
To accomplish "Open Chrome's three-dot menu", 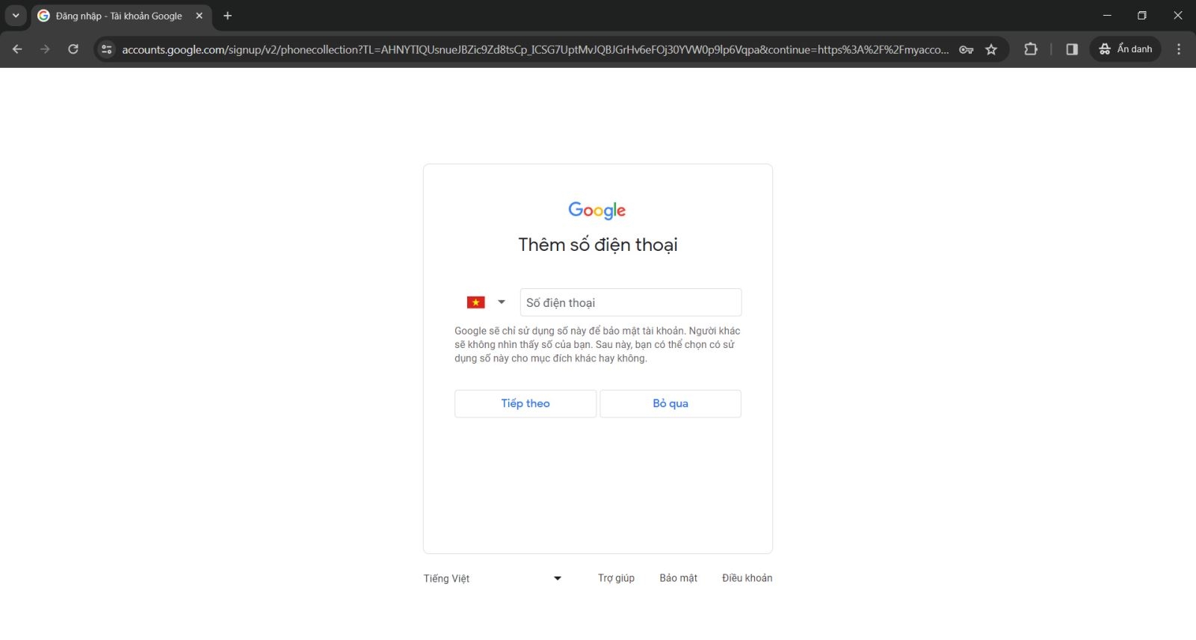I will click(x=1179, y=49).
